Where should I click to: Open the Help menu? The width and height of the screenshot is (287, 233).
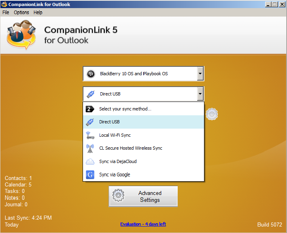[x=38, y=13]
